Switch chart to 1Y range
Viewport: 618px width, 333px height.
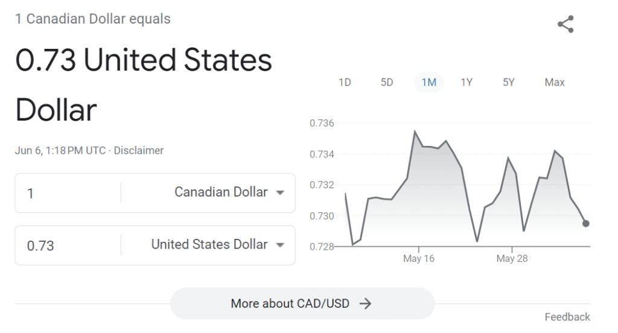pyautogui.click(x=467, y=82)
